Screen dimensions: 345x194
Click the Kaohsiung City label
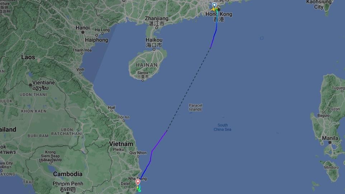coord(319,4)
